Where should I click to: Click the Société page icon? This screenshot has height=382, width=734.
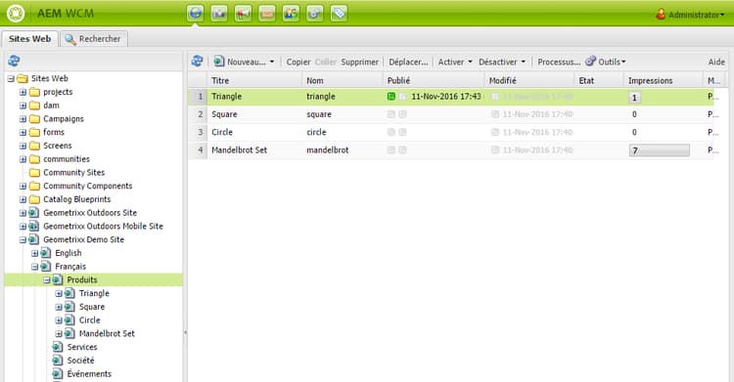(58, 361)
